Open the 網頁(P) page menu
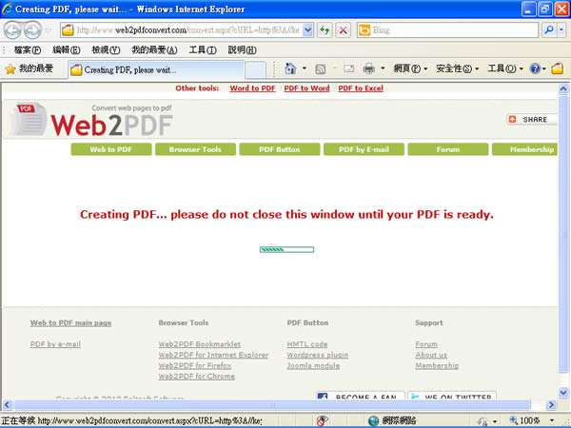 point(410,68)
